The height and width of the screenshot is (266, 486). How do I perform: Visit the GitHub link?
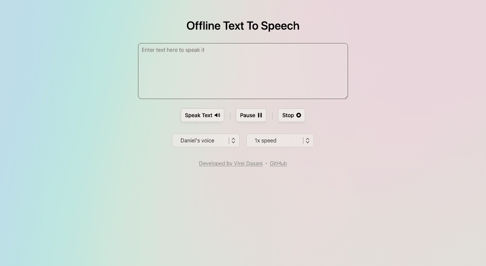click(278, 163)
